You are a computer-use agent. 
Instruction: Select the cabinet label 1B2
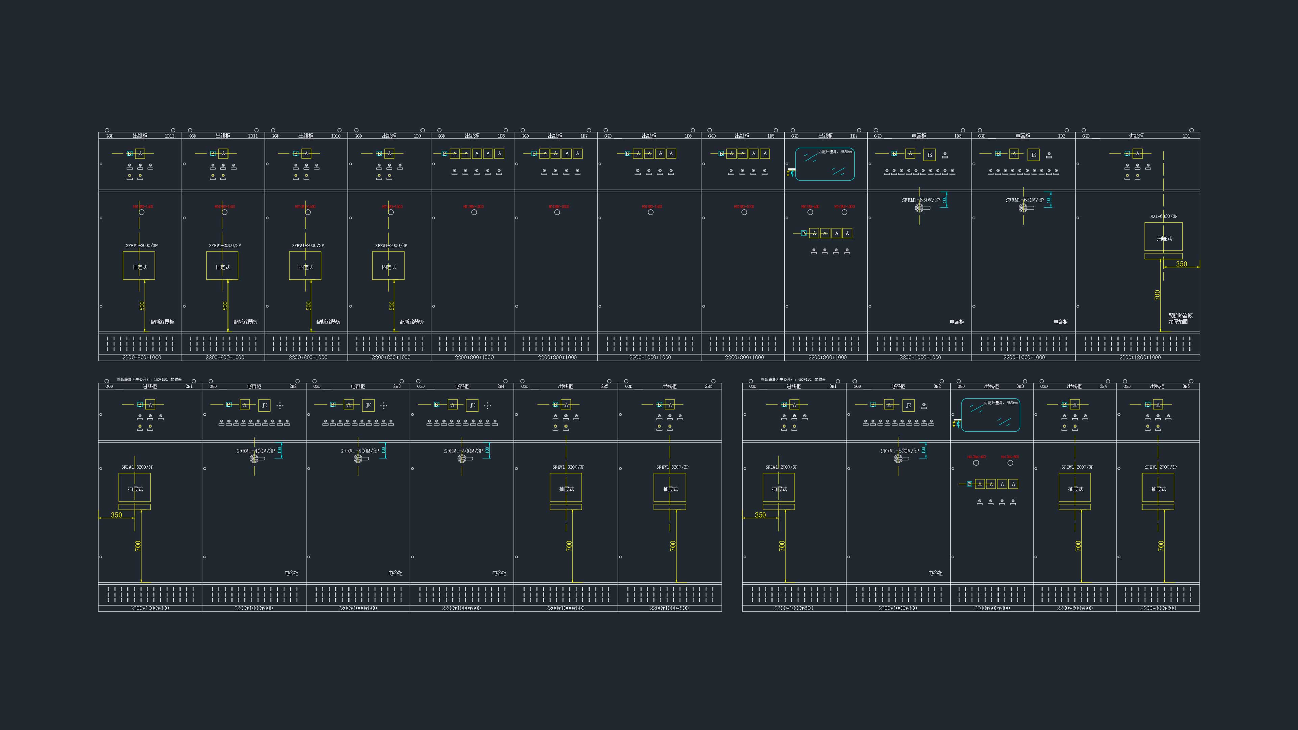click(x=1061, y=136)
